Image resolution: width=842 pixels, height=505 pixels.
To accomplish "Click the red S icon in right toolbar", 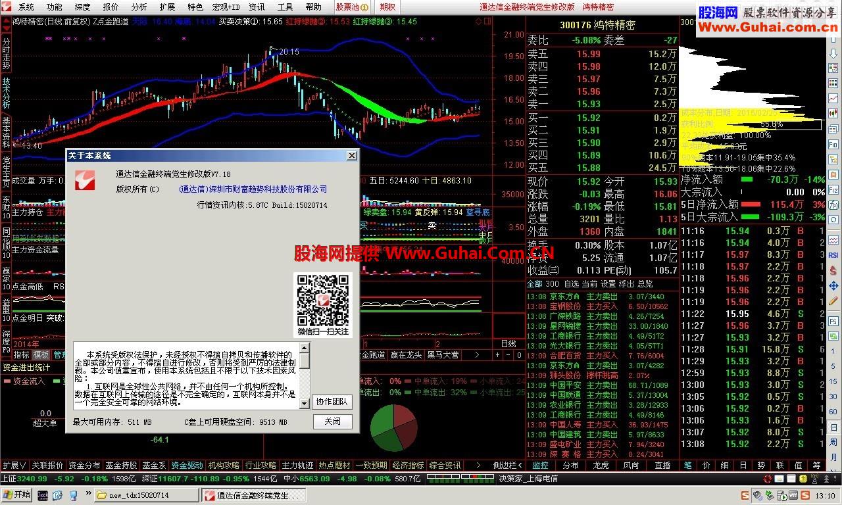I will coord(833,270).
